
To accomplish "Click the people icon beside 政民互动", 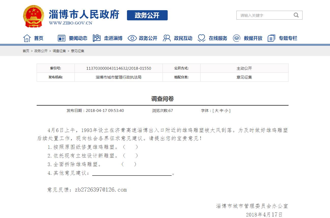I will pyautogui.click(x=167, y=38).
